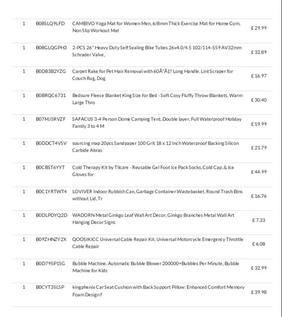Select the sourcing map Sandpaper item

[155, 147]
